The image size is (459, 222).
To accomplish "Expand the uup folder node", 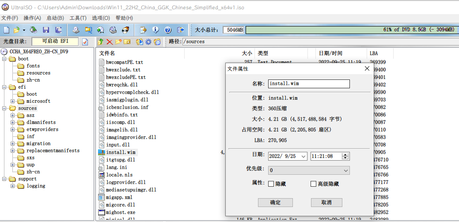I will point(12,165).
